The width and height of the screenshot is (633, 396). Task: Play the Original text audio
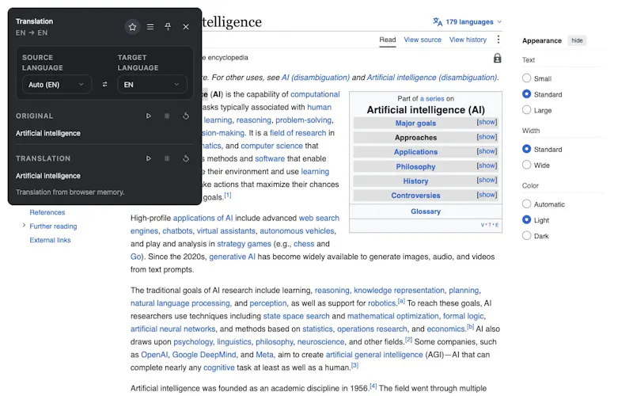(x=149, y=116)
